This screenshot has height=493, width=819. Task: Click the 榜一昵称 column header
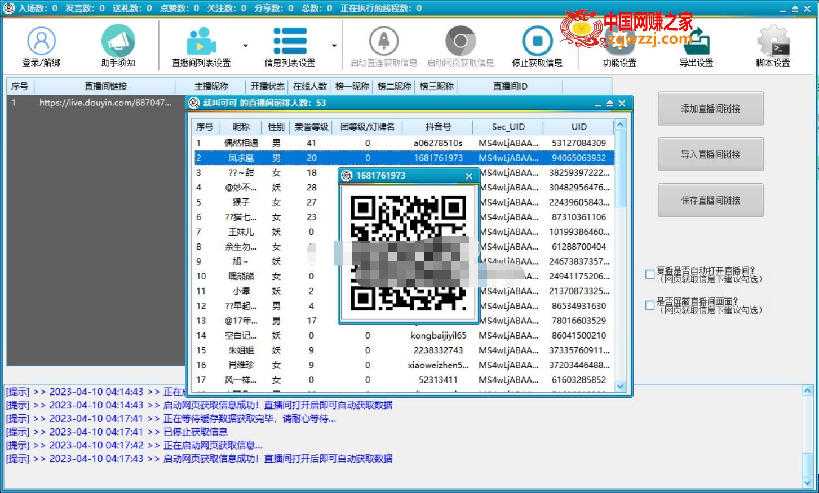(352, 86)
